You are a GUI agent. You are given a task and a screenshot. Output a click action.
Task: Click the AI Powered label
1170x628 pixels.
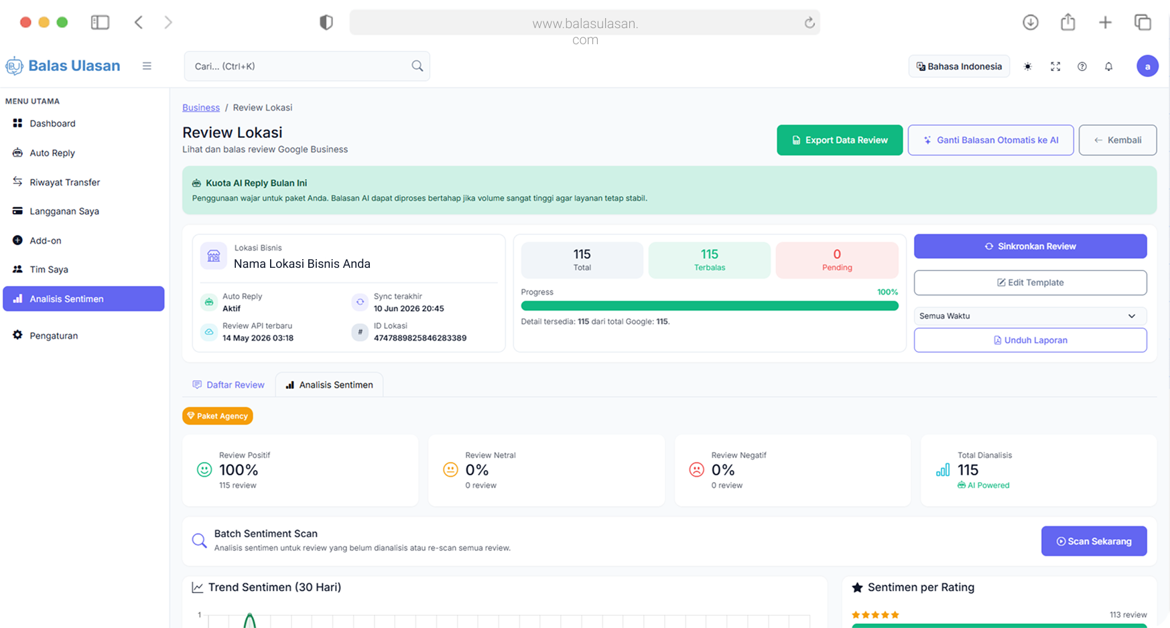coord(983,485)
